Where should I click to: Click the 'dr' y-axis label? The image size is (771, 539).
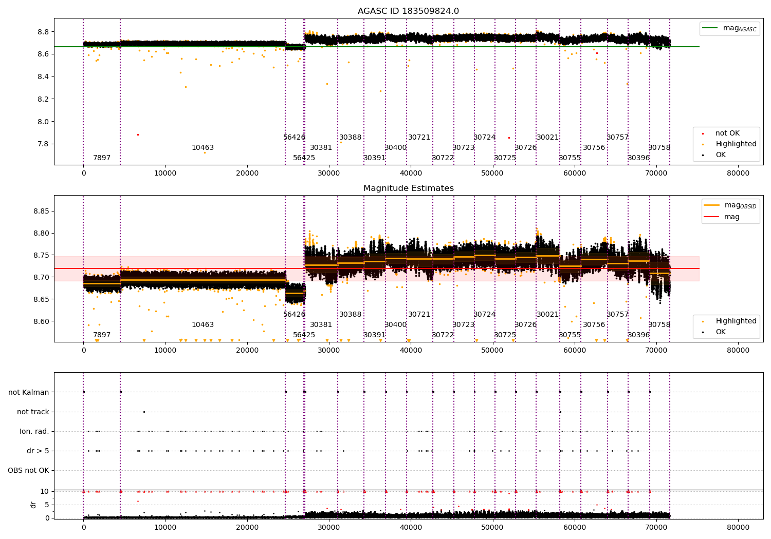(x=33, y=505)
